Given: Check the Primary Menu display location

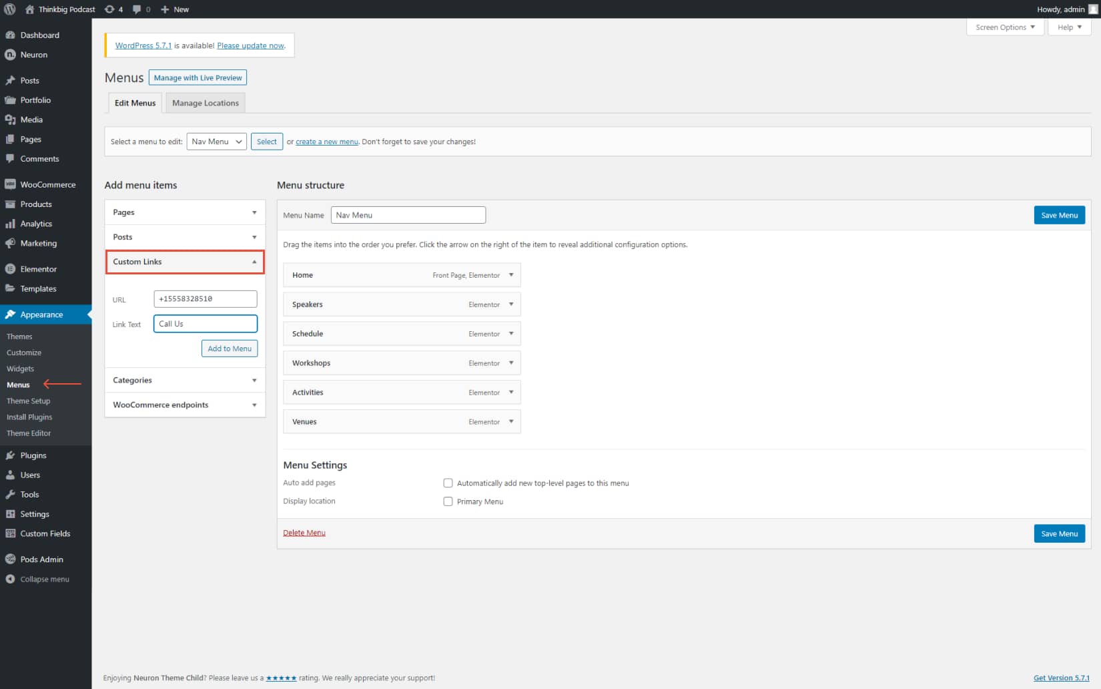Looking at the screenshot, I should (x=448, y=501).
